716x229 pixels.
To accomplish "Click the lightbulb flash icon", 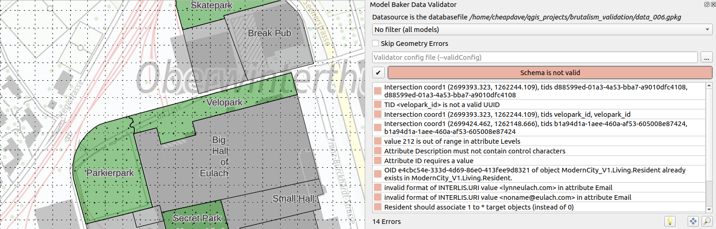I will click(x=670, y=222).
